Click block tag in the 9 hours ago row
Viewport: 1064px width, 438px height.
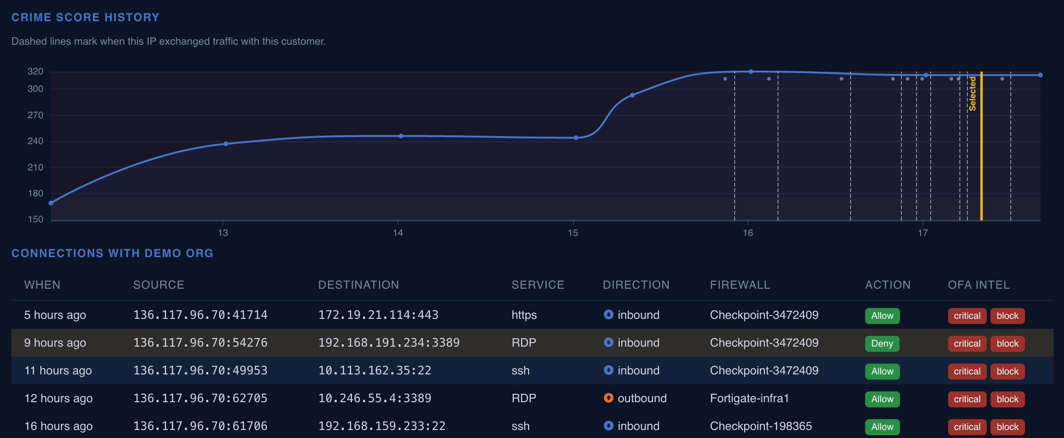click(x=1007, y=343)
